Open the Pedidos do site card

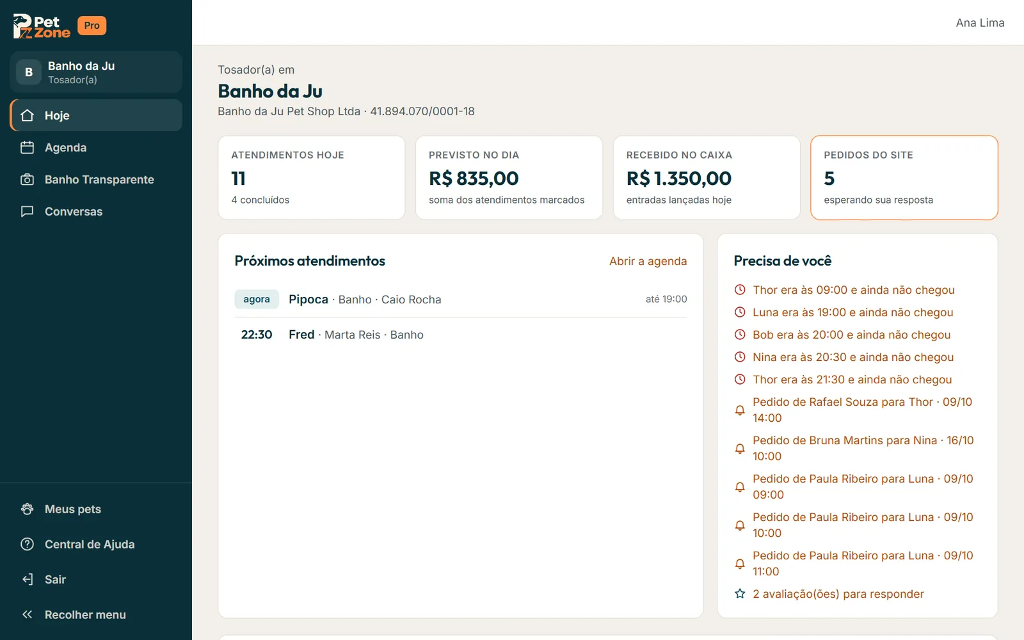(x=904, y=177)
